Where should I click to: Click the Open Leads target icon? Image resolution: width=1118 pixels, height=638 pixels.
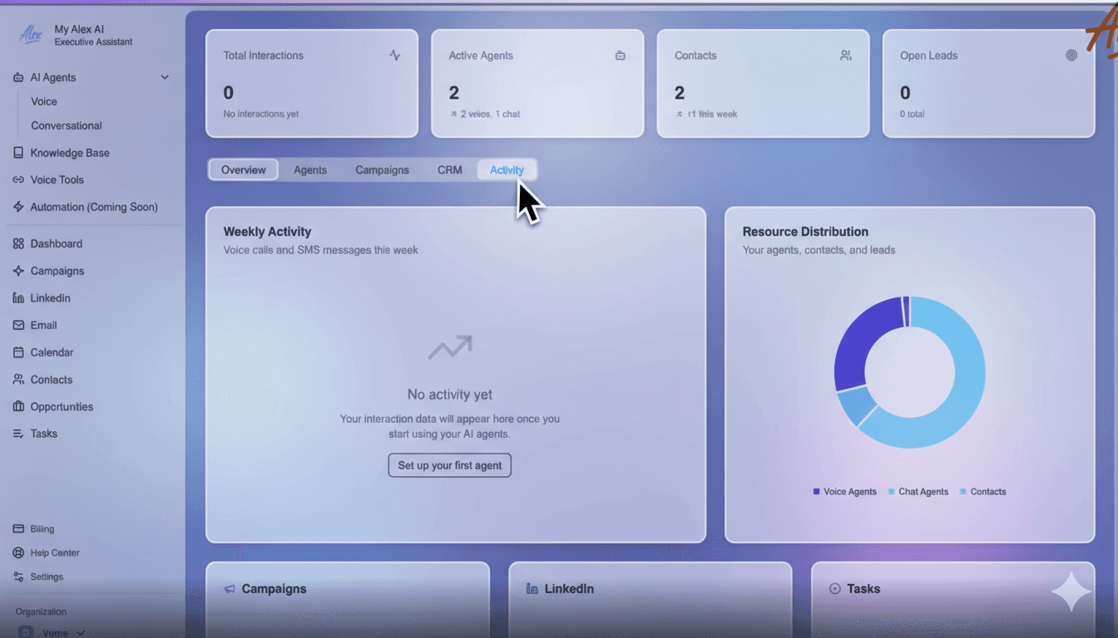[1072, 55]
